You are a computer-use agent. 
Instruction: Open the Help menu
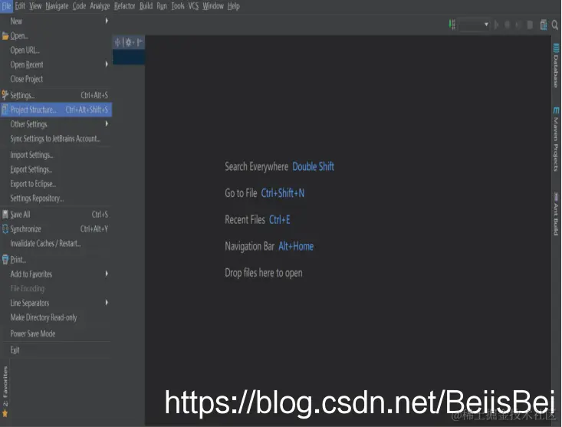coord(234,6)
